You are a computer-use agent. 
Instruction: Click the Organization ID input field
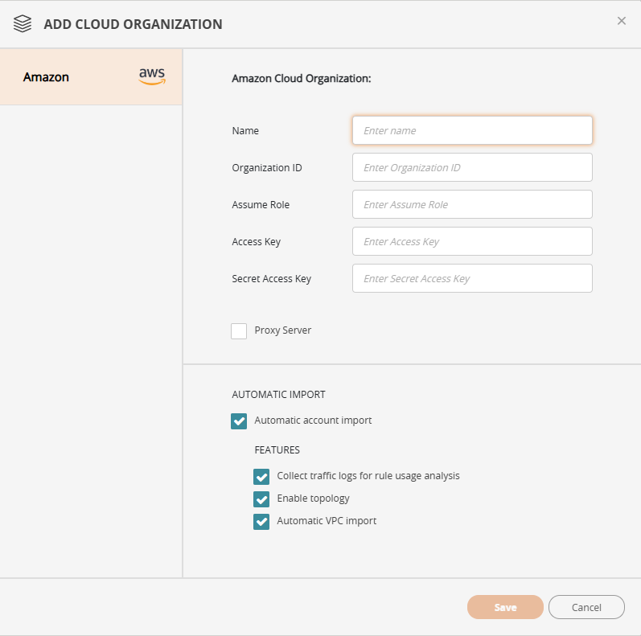coord(472,167)
